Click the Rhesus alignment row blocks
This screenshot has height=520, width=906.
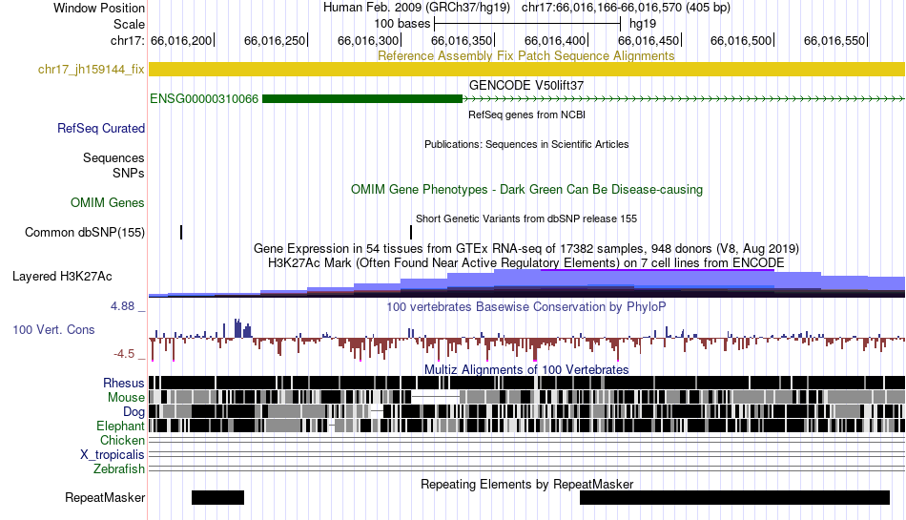click(526, 383)
